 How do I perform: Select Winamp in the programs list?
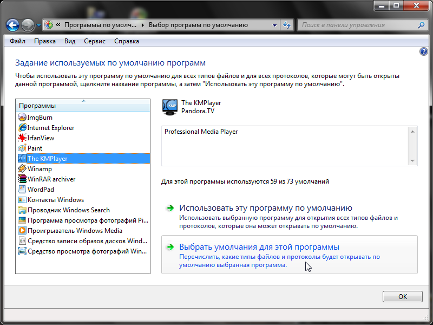coord(83,168)
